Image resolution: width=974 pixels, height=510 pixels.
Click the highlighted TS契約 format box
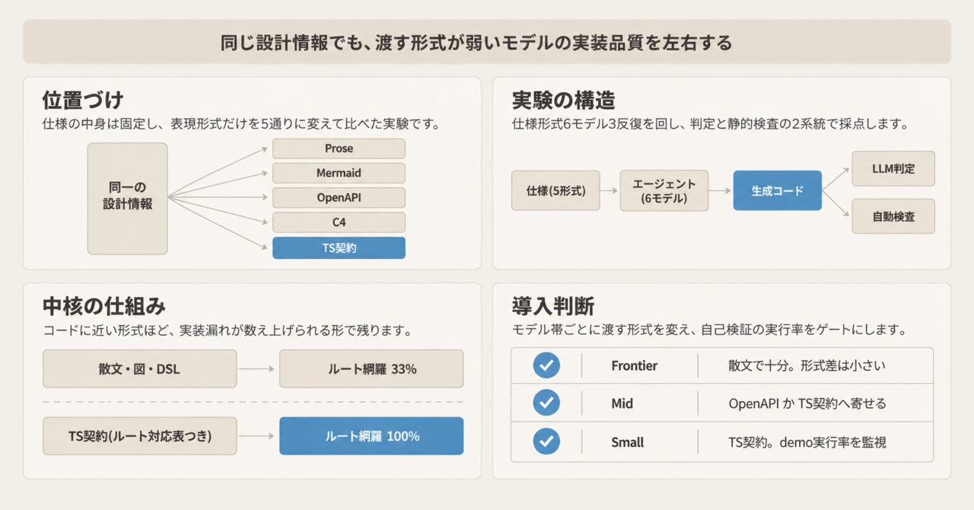coord(339,247)
